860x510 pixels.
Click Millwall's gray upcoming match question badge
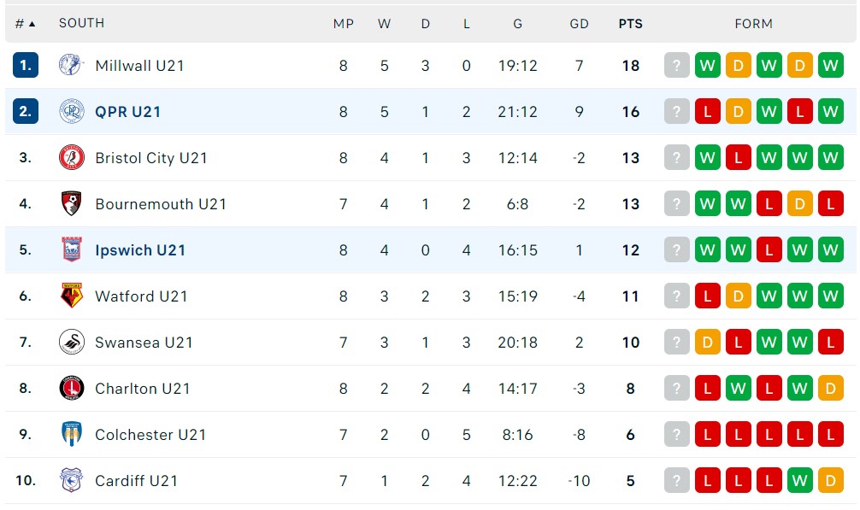676,65
